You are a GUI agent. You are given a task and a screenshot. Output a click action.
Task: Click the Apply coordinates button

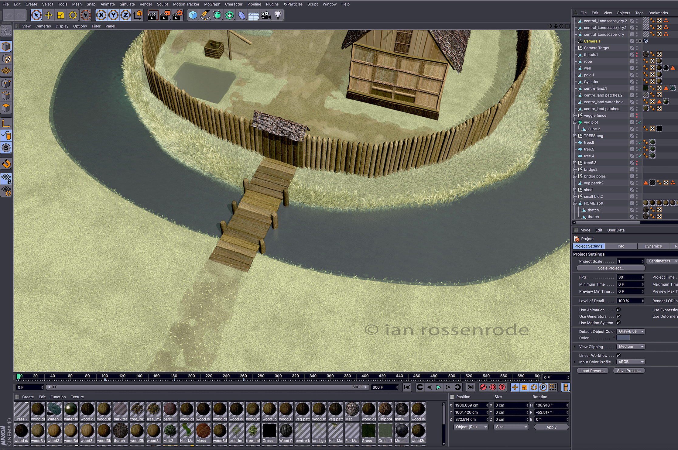click(x=551, y=427)
